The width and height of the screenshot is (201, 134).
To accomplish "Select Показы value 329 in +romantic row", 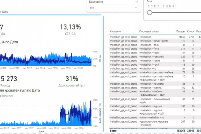I will coord(183,57).
